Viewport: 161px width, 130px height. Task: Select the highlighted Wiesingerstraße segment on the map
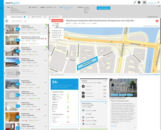click(x=87, y=63)
